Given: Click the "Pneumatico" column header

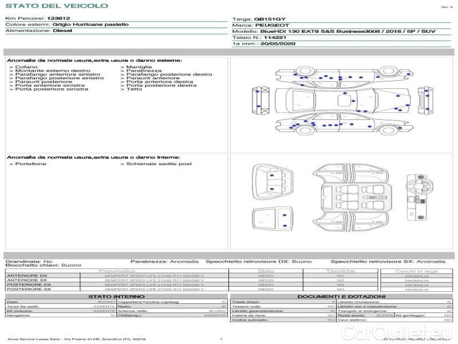Looking at the screenshot, I should coord(117,271).
